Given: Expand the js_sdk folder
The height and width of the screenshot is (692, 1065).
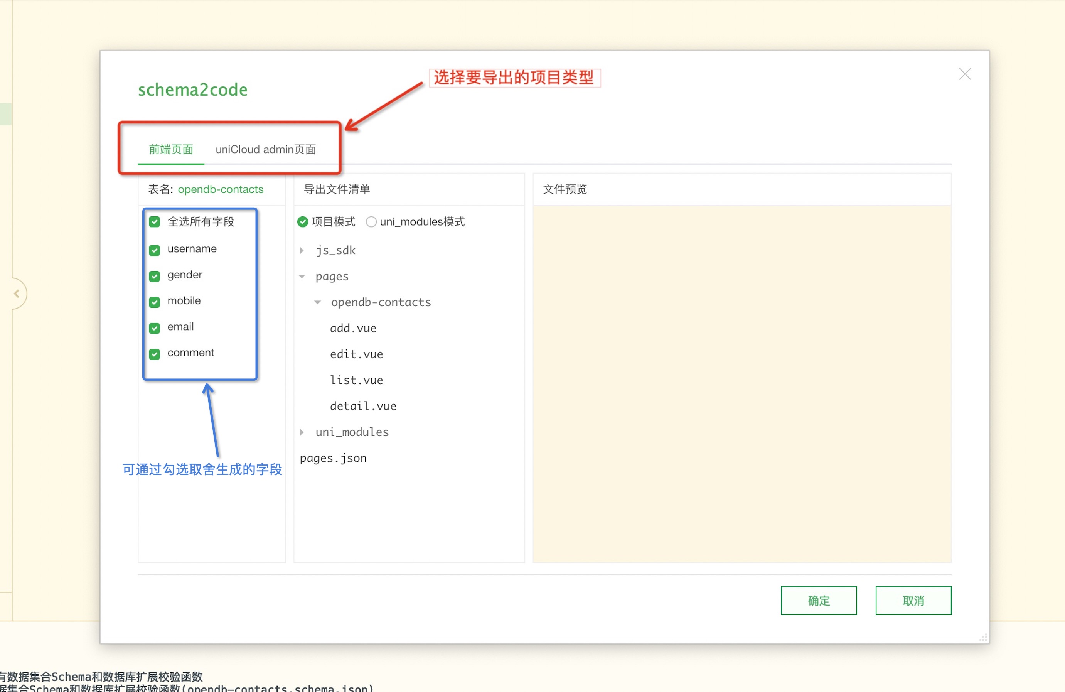Looking at the screenshot, I should coord(302,251).
